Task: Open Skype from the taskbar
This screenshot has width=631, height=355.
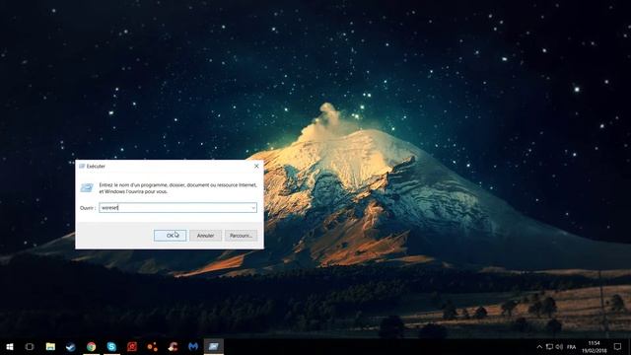Action: click(111, 346)
